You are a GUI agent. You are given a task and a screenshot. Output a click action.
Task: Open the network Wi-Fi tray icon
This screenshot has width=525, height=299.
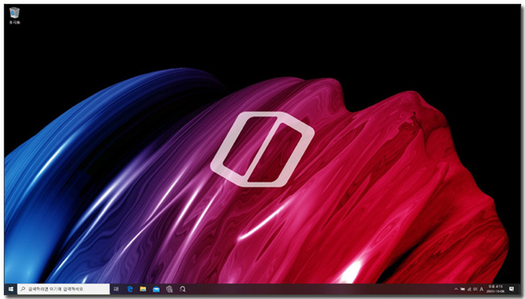(x=469, y=289)
